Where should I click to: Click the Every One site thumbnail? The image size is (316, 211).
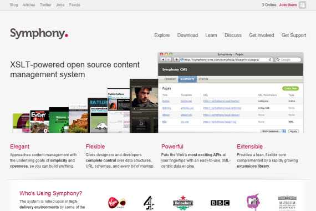click(x=40, y=122)
